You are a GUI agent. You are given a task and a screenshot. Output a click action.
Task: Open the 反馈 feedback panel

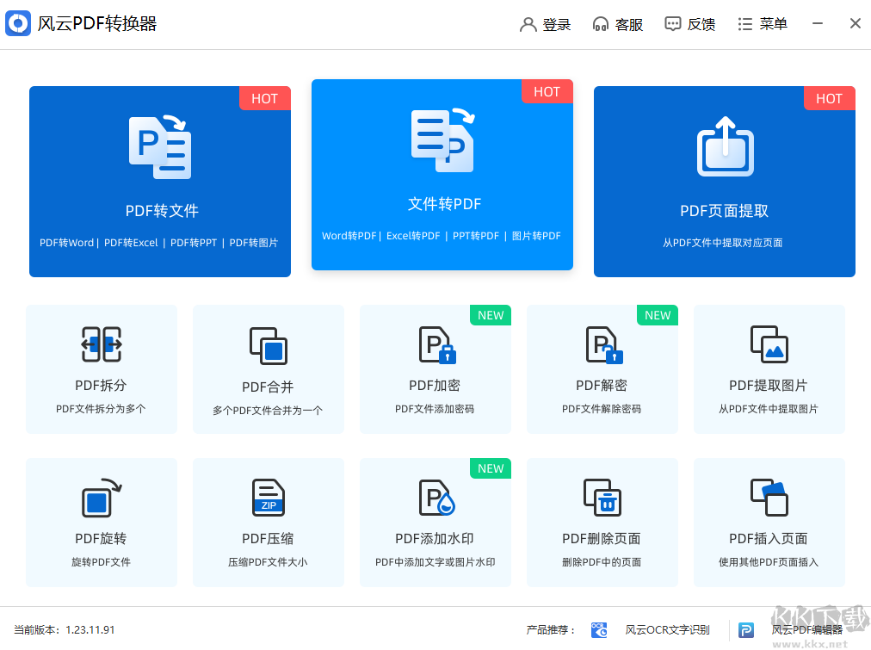(689, 24)
